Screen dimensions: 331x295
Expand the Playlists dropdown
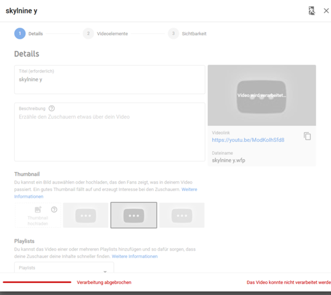point(64,267)
